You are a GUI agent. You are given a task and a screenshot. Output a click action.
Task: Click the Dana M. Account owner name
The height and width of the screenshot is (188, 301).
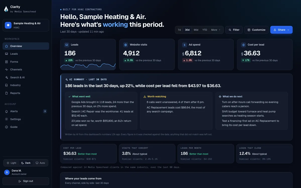tap(19, 172)
